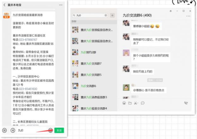Open phone link 023-87866167
The height and width of the screenshot is (139, 197).
(28, 40)
